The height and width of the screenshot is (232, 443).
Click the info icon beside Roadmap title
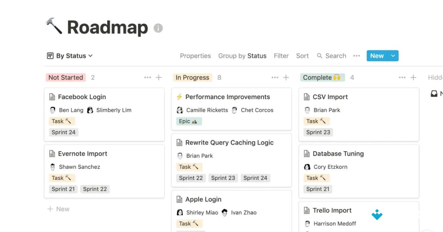coord(158,28)
